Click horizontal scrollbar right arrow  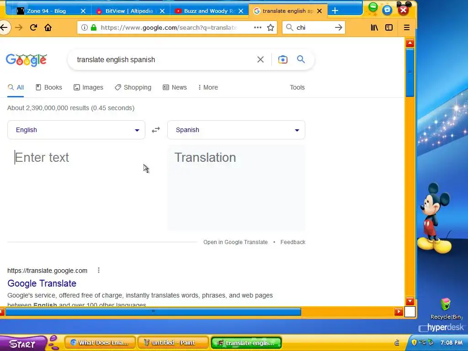click(x=399, y=312)
